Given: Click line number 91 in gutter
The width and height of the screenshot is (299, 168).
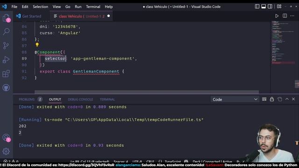Looking at the screenshot, I should 24,71.
